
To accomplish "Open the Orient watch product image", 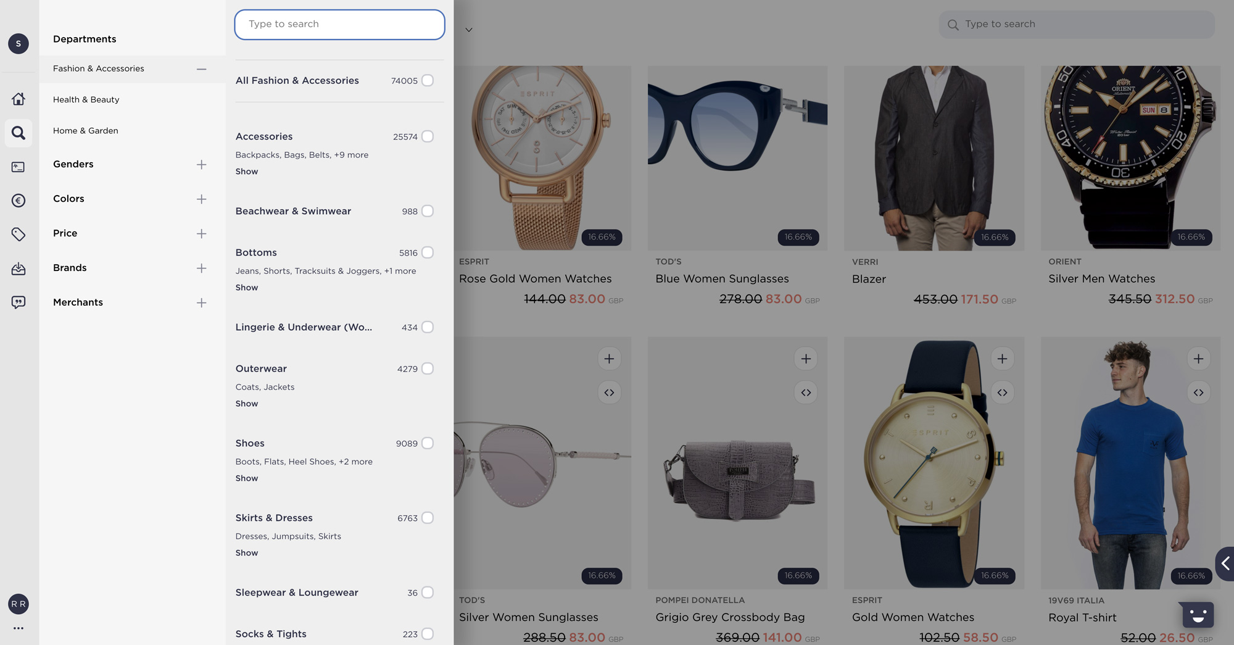I will (1130, 158).
